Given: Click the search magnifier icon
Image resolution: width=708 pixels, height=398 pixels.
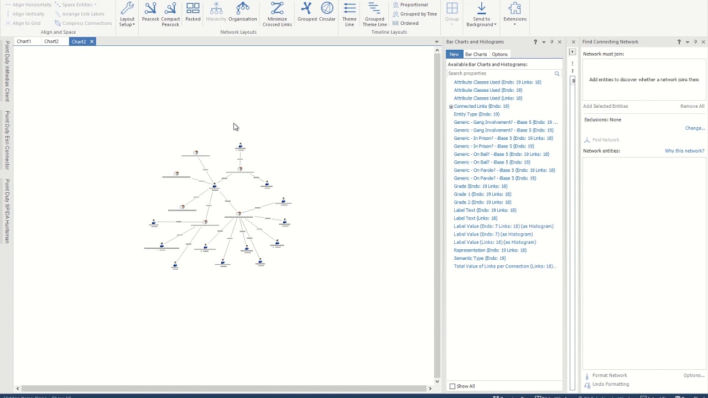Looking at the screenshot, I should click(x=557, y=74).
